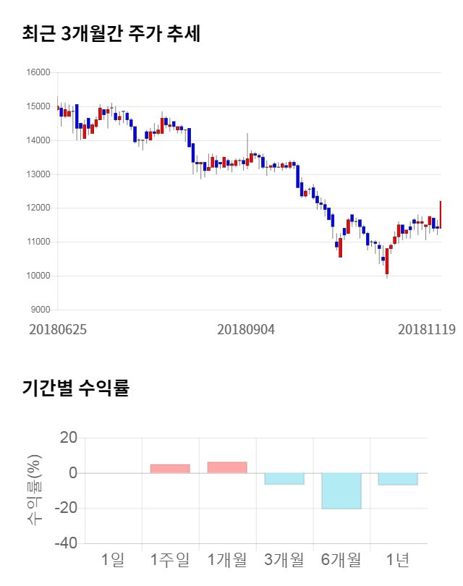Click the 6개월 blue return bar
The image size is (463, 586).
coord(341,491)
